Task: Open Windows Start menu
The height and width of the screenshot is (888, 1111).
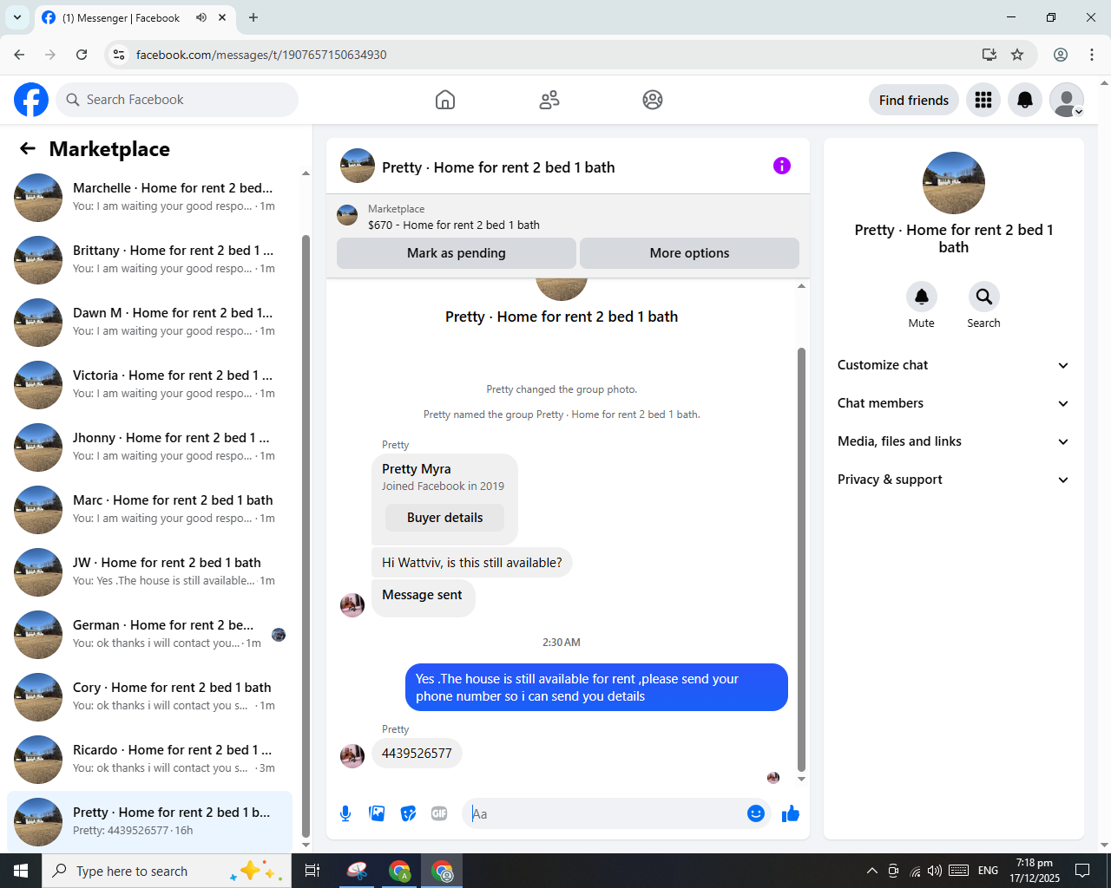Action: tap(21, 871)
